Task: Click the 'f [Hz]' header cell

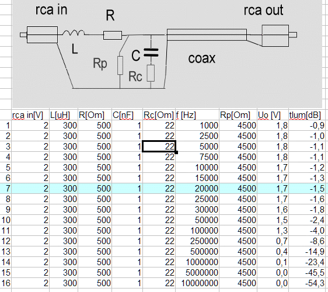Action: coord(197,115)
